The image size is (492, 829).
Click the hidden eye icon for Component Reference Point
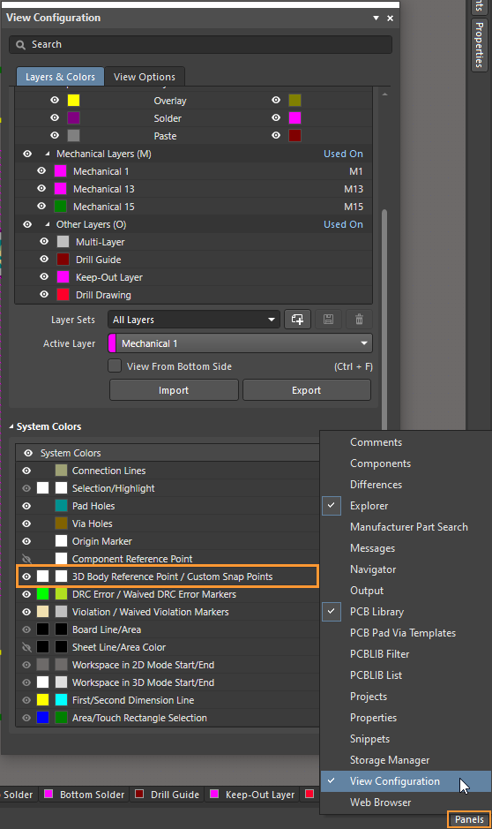[x=26, y=559]
